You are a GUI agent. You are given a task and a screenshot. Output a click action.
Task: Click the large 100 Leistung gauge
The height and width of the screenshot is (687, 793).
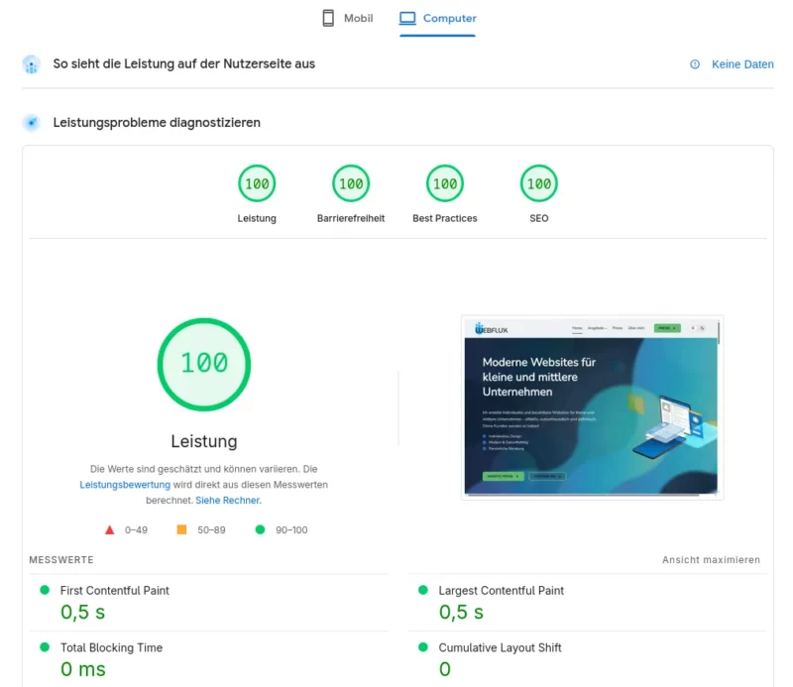[x=204, y=364]
